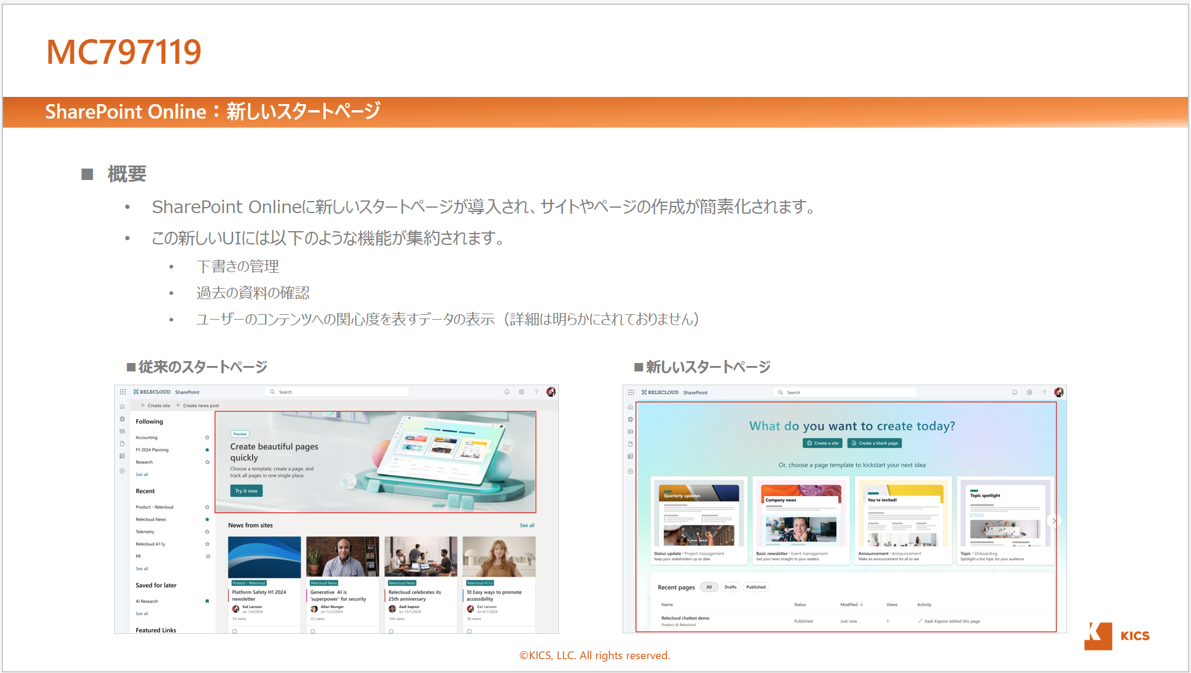The height and width of the screenshot is (673, 1191).
Task: Click next arrow on page template carousel
Action: tap(1054, 521)
